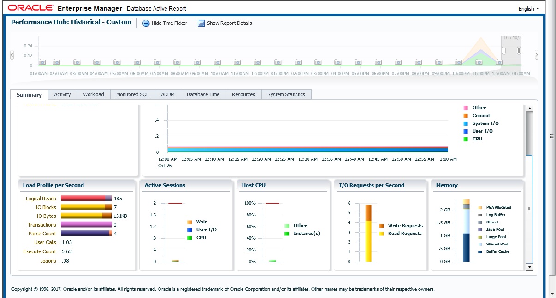The width and height of the screenshot is (556, 298).
Task: Click the Thu 10/2 date label
Action: pyautogui.click(x=512, y=38)
